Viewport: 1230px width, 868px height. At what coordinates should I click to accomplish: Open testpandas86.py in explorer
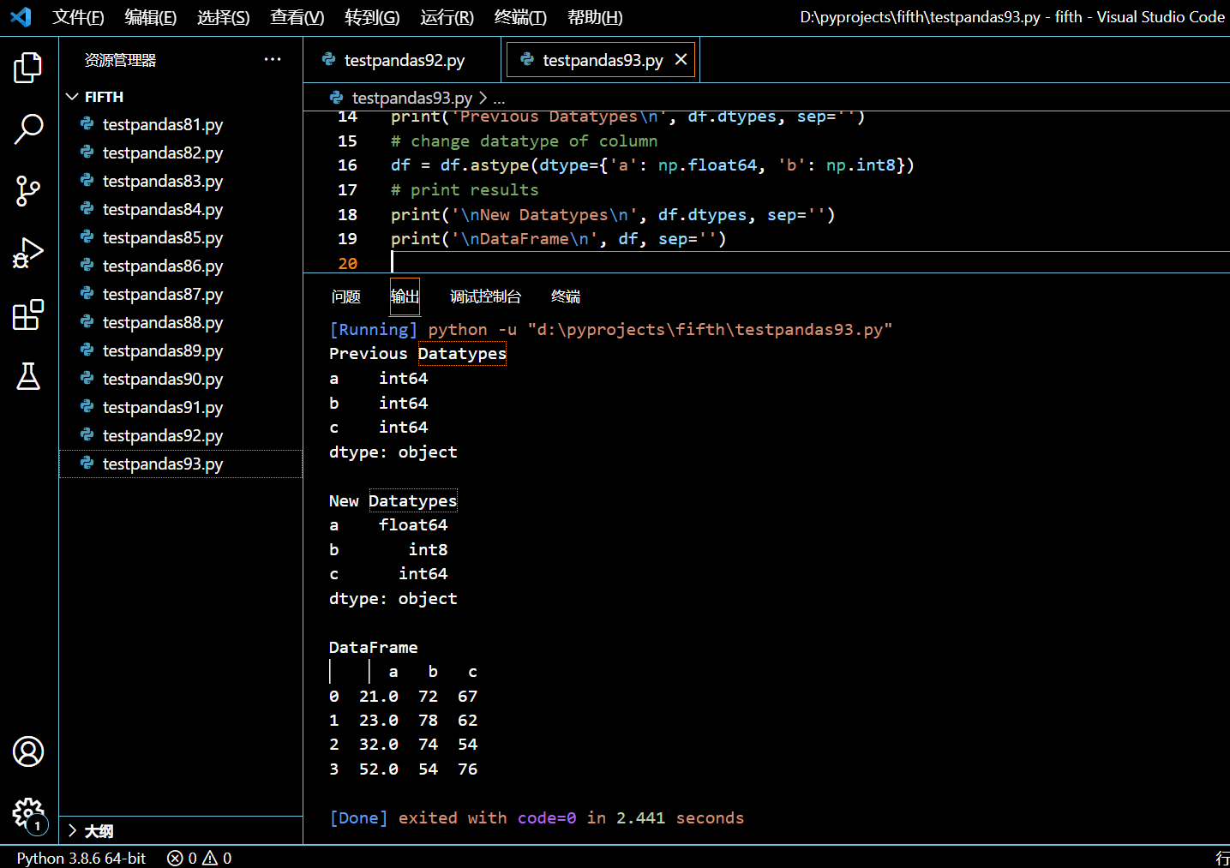click(x=181, y=266)
